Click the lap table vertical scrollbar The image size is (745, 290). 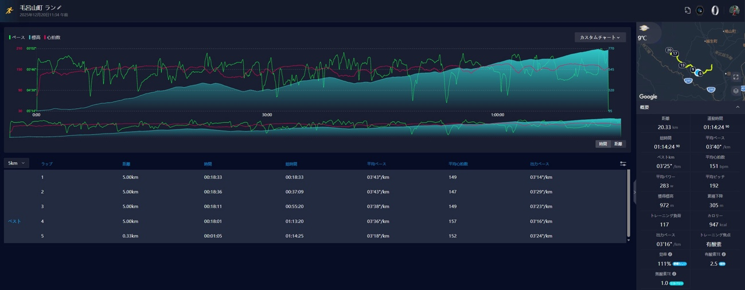tap(629, 203)
